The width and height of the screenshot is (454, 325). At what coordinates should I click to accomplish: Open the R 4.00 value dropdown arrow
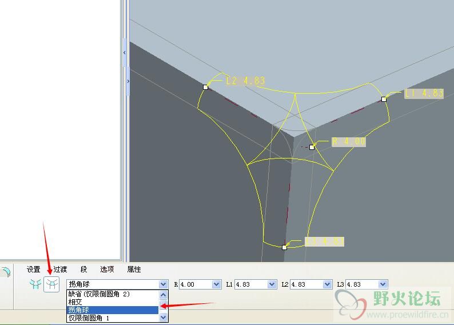[216, 284]
